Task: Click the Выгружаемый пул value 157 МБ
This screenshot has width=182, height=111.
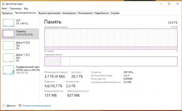Action: coord(51,95)
